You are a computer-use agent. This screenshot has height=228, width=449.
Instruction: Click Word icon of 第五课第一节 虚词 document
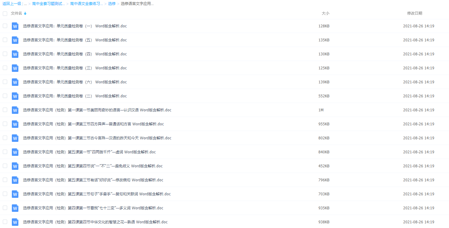(x=15, y=152)
